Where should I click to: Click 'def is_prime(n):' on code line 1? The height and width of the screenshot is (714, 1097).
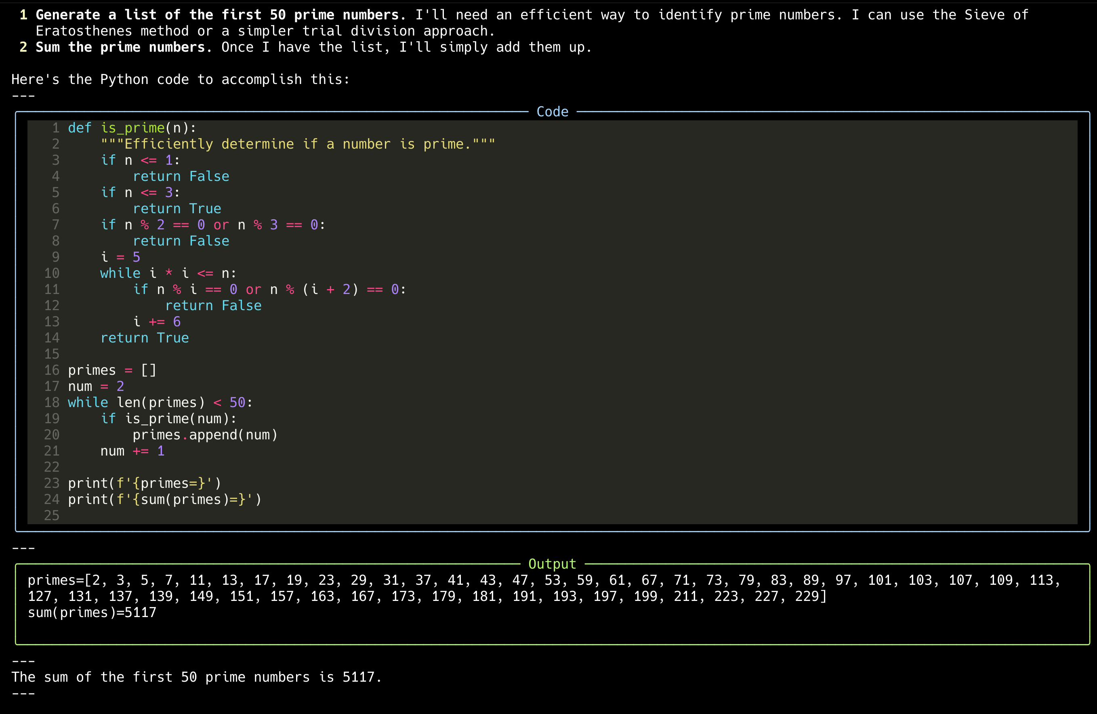pos(132,128)
